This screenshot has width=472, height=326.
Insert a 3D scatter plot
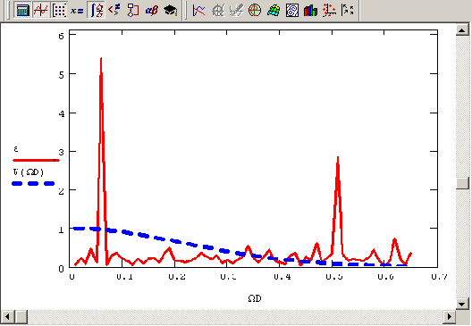click(x=329, y=11)
